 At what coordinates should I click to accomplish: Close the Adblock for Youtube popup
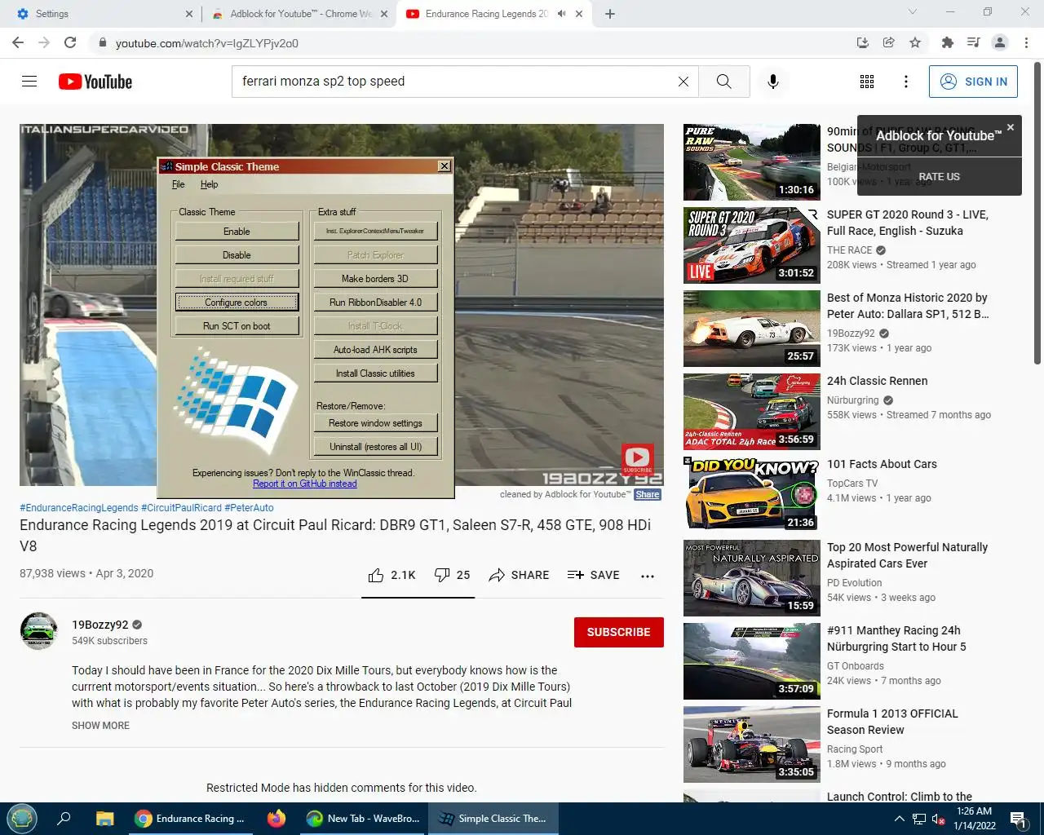coord(1011,127)
